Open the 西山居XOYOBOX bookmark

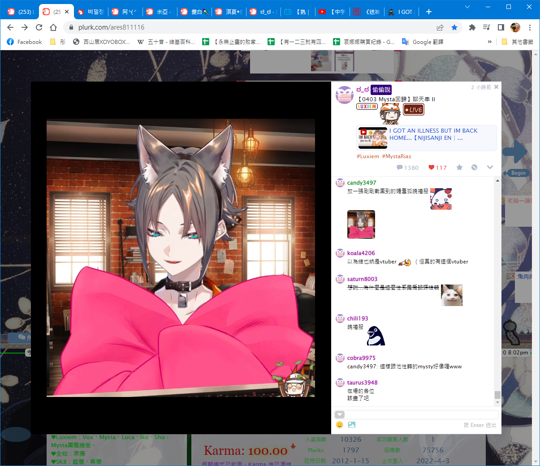pyautogui.click(x=101, y=42)
